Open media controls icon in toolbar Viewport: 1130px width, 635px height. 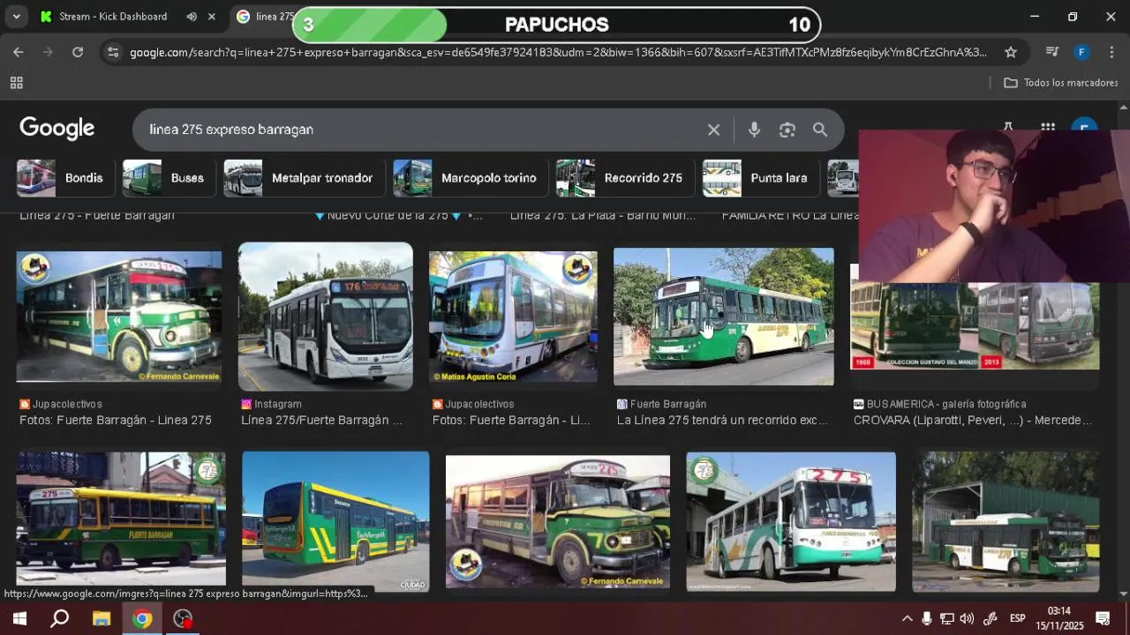tap(1051, 52)
